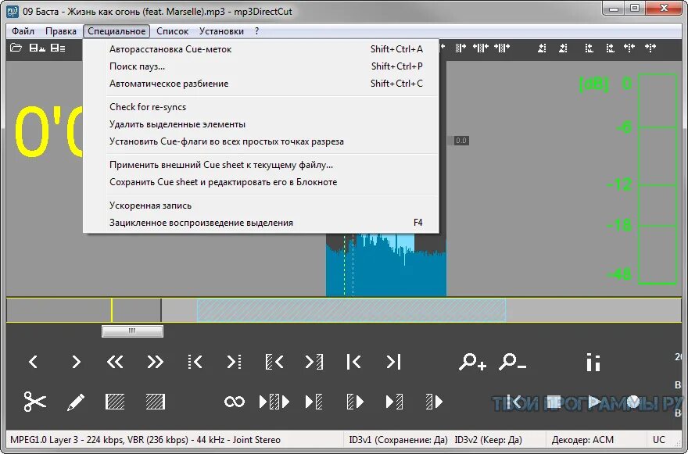Click the level bars icon
The image size is (688, 454).
(593, 363)
